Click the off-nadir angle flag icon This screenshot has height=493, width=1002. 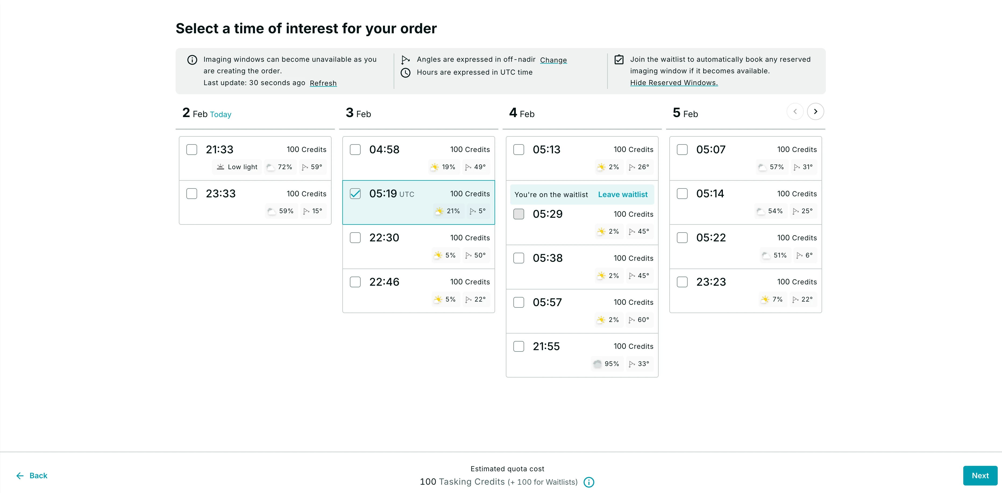[405, 59]
